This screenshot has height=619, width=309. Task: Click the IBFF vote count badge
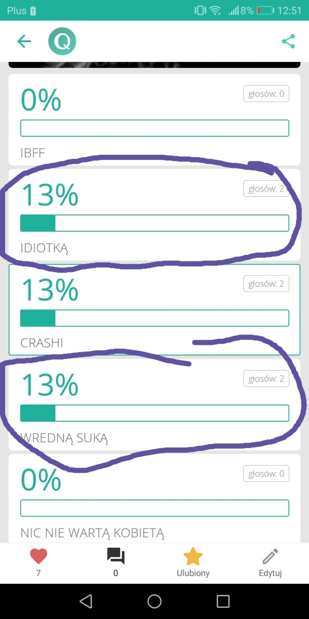pos(266,94)
